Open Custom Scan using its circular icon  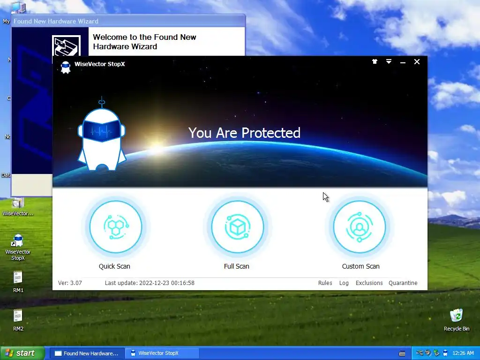(x=360, y=227)
